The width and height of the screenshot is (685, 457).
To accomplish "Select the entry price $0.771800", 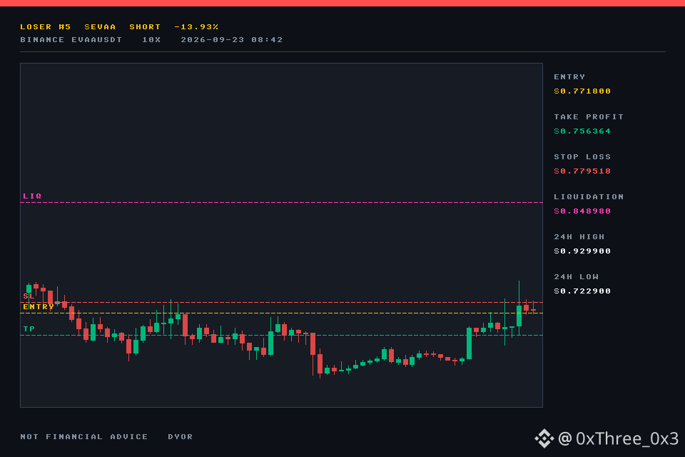I will 582,91.
